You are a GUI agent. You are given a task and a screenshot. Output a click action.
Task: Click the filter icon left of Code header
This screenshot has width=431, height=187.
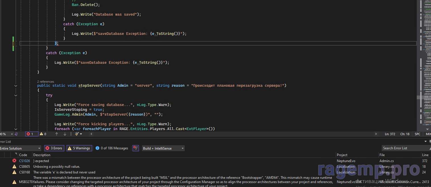pos(16,154)
